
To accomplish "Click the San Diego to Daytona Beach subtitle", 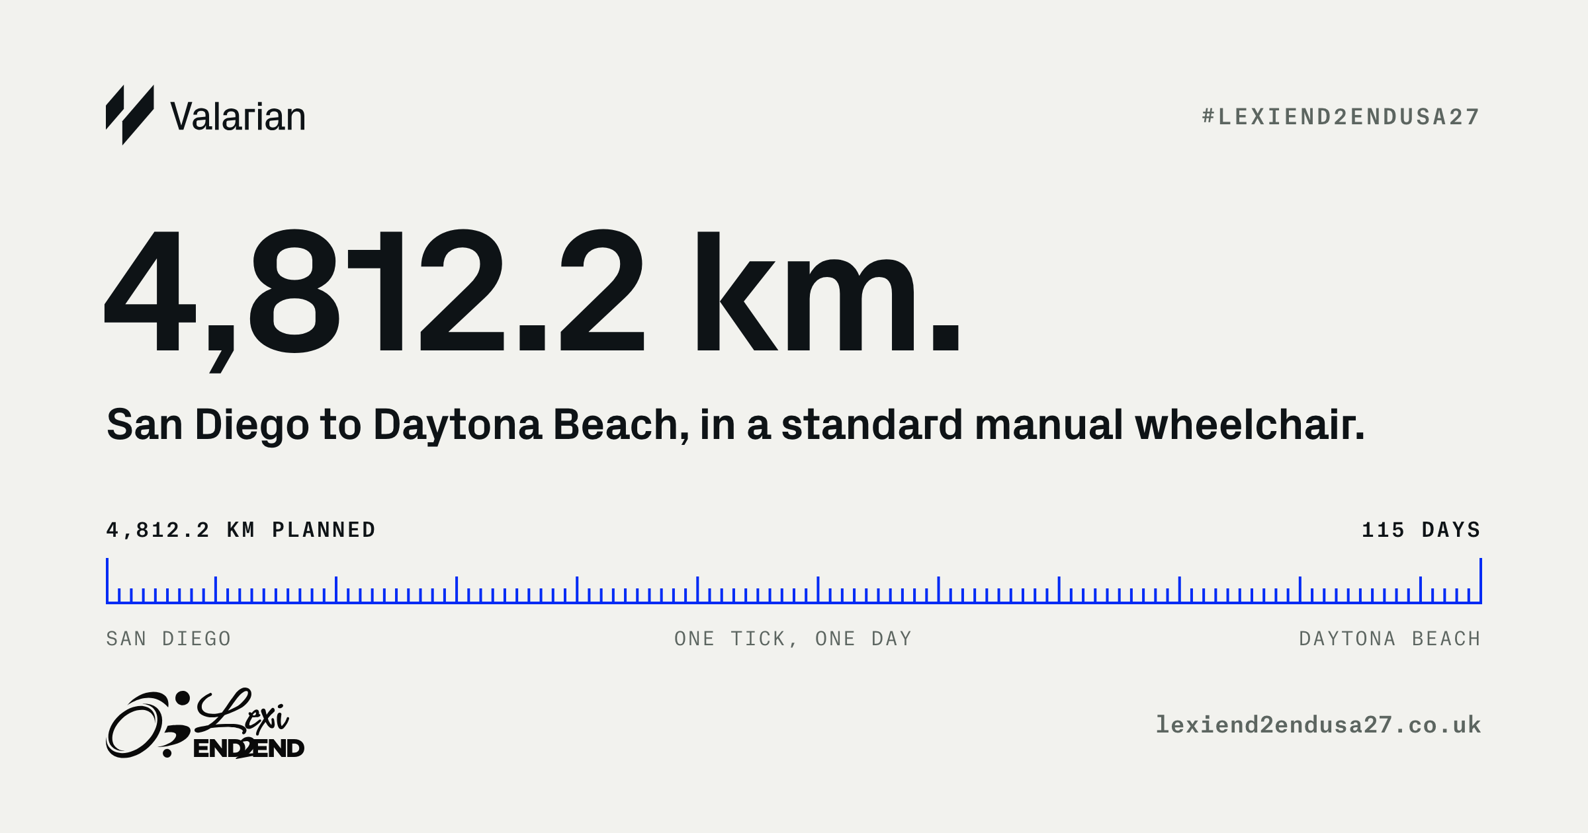I will (736, 424).
